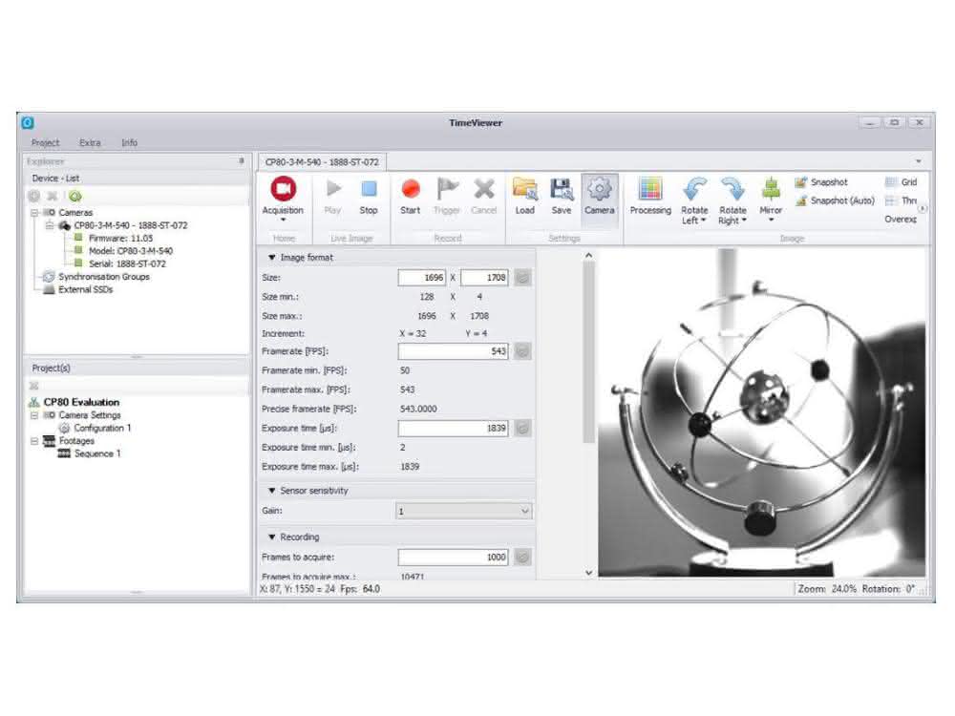Open the Extra menu
Screen dimensions: 955x716
click(x=90, y=142)
